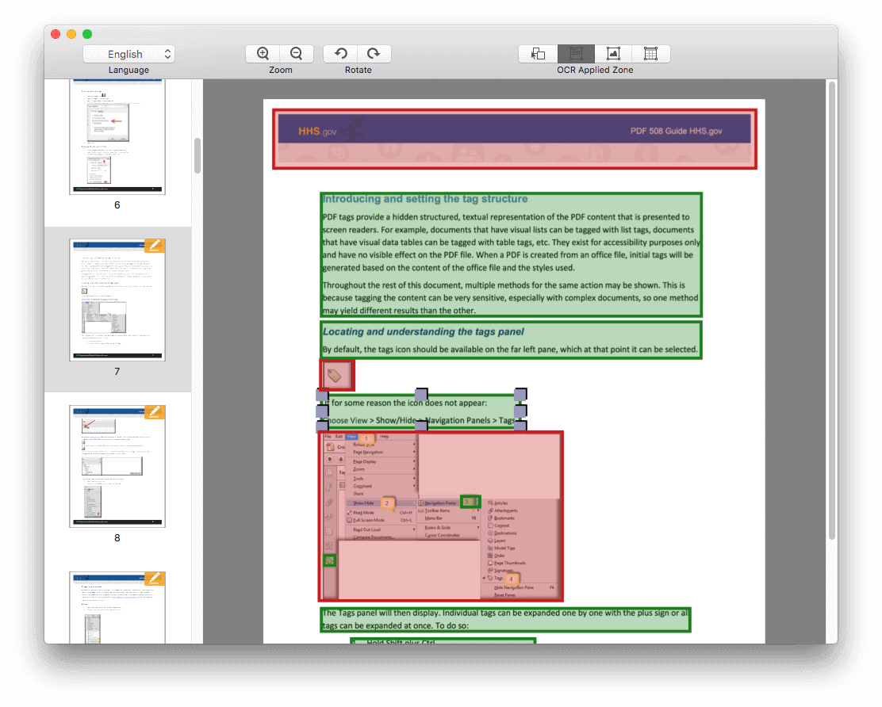
Task: Click the pencil badge on the thumbnail below page 8
Action: pos(155,579)
